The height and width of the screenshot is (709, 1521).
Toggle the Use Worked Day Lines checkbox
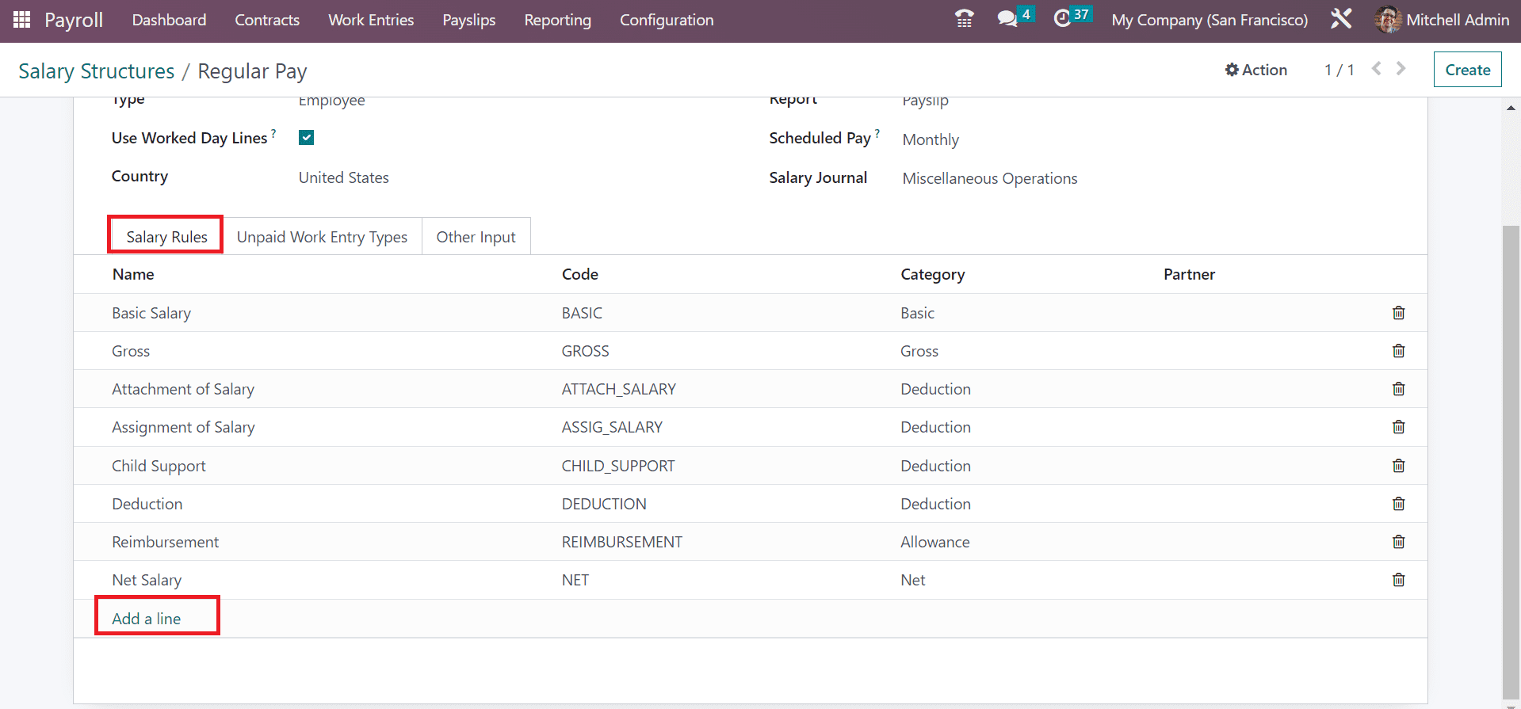pyautogui.click(x=307, y=138)
